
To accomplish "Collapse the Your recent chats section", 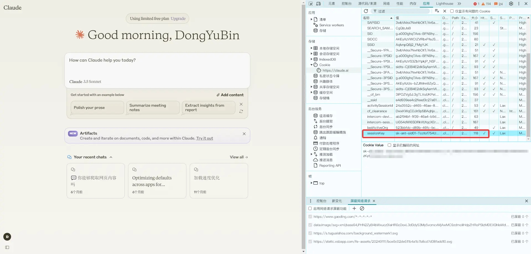I will pyautogui.click(x=111, y=157).
